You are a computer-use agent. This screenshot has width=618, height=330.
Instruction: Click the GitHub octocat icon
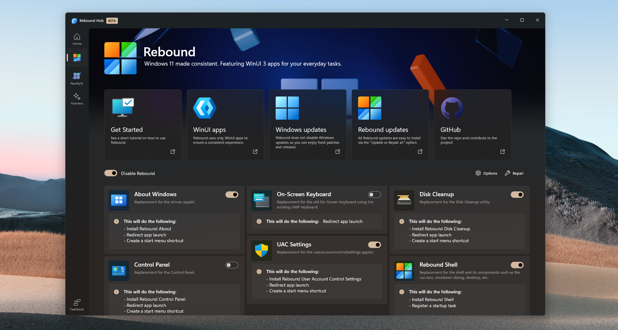click(452, 108)
